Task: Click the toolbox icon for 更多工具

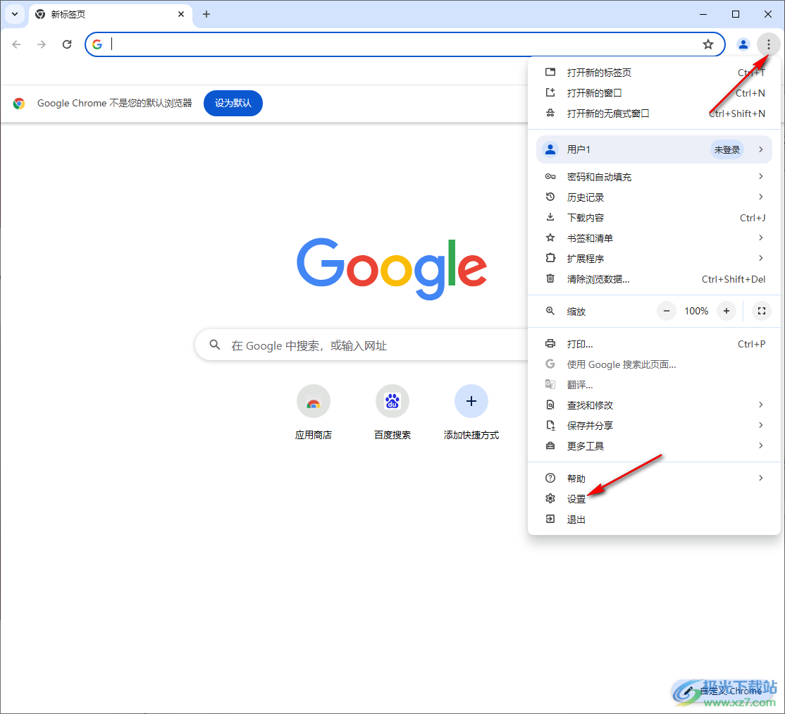Action: click(x=550, y=445)
